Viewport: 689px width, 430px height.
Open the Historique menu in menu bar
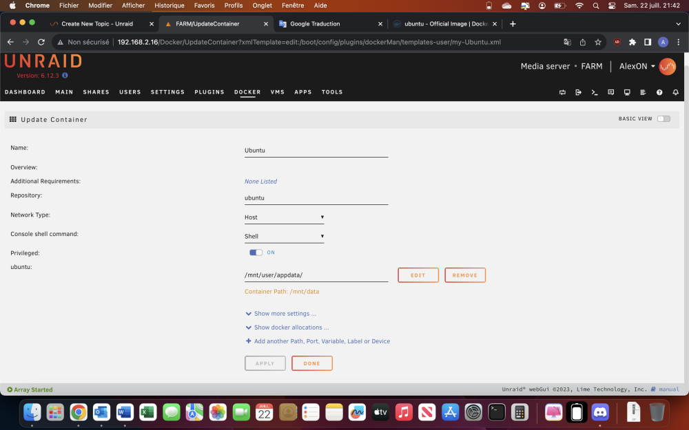coord(169,6)
